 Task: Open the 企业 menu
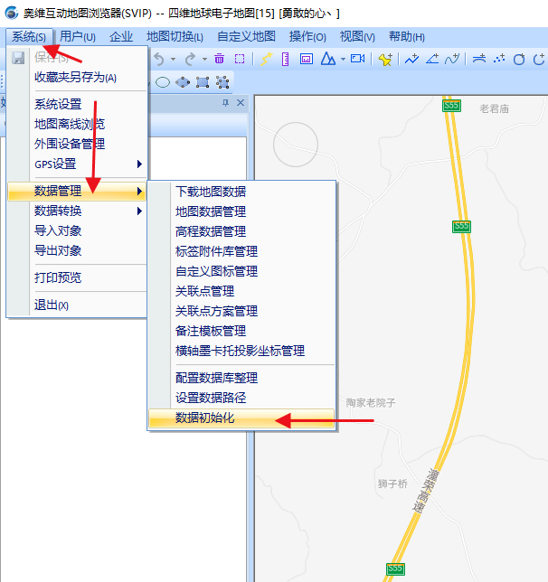[x=121, y=37]
